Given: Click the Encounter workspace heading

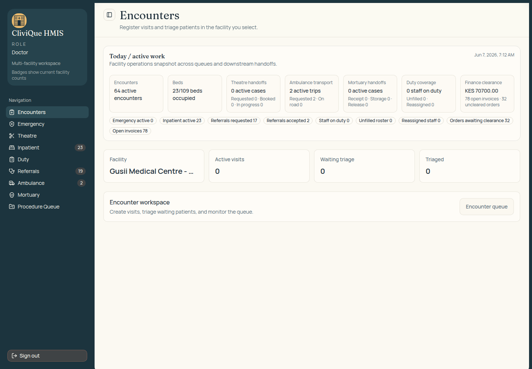Looking at the screenshot, I should (x=140, y=202).
